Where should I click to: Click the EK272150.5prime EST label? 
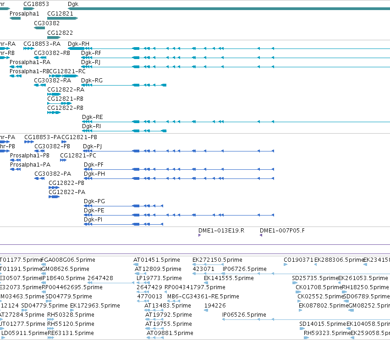tap(217, 260)
